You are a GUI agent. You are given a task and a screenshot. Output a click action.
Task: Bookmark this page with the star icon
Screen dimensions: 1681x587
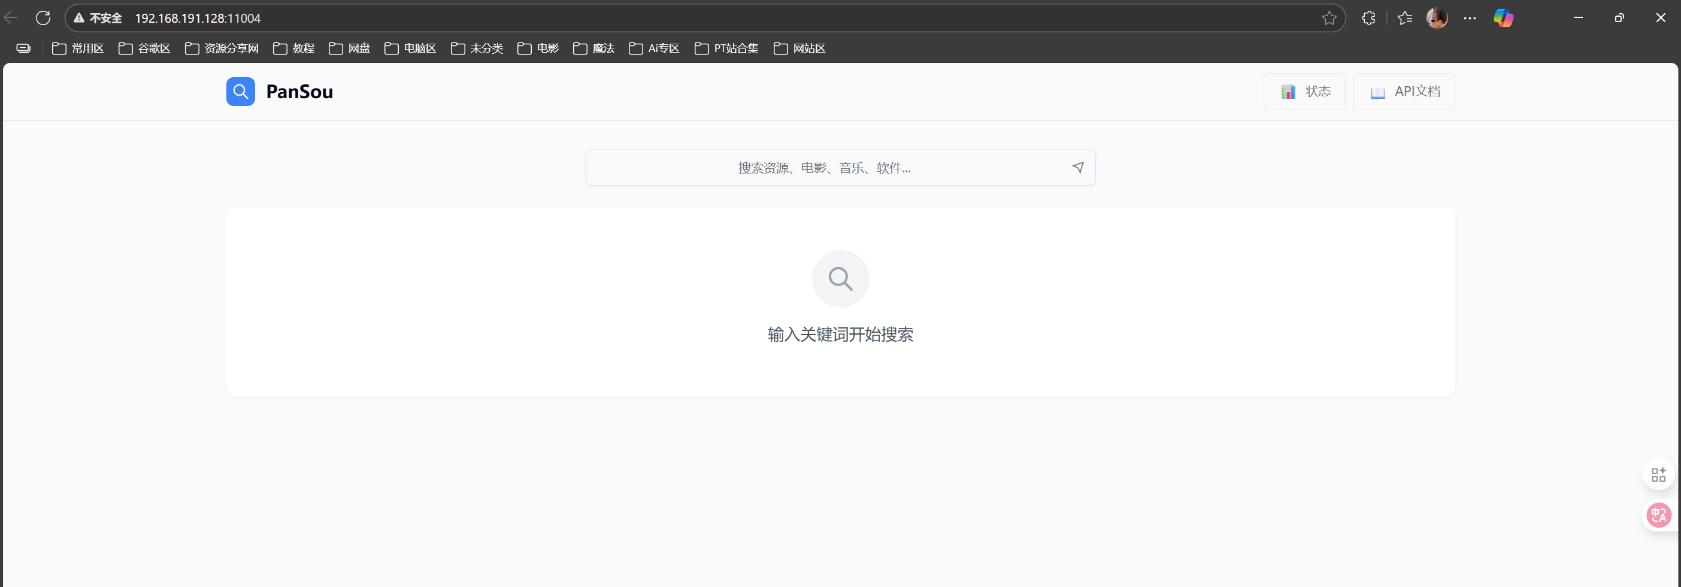click(1329, 19)
